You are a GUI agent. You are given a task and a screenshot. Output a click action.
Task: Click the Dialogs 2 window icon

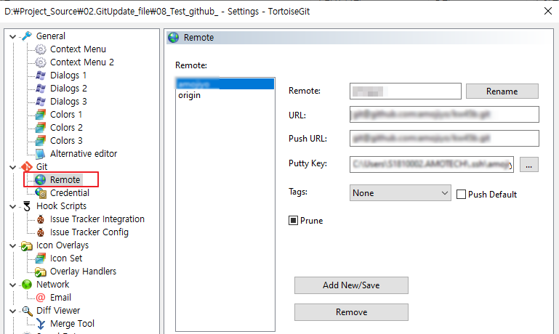tap(41, 89)
